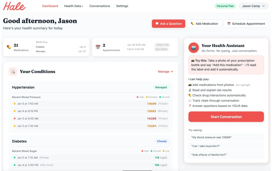Viewport: 272px width, 171px height.
Task: Click the Health Assistant robot avatar
Action: [x=194, y=48]
